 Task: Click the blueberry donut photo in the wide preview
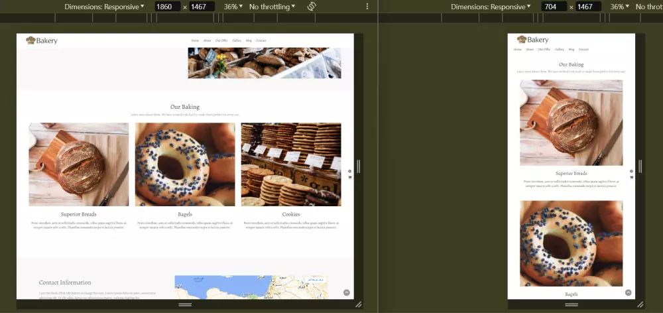tap(185, 164)
